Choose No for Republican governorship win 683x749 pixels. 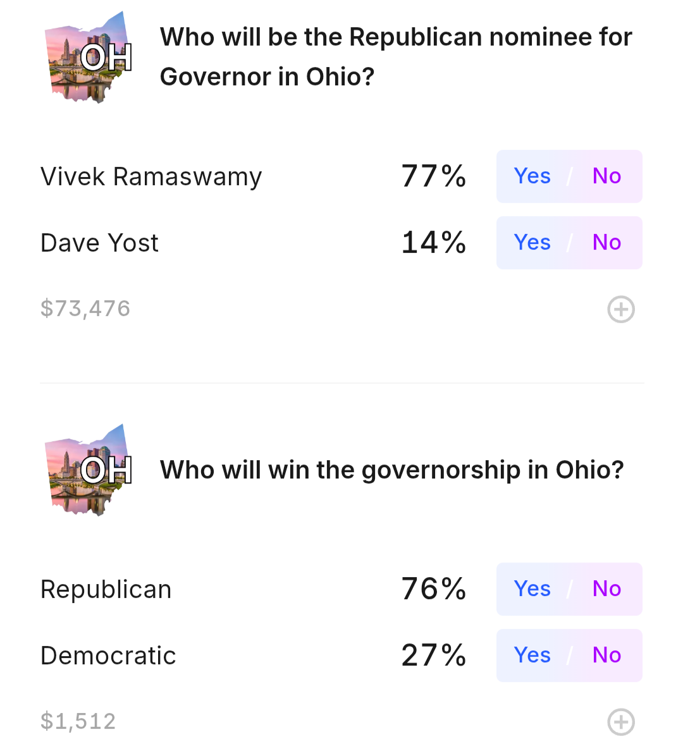(606, 589)
